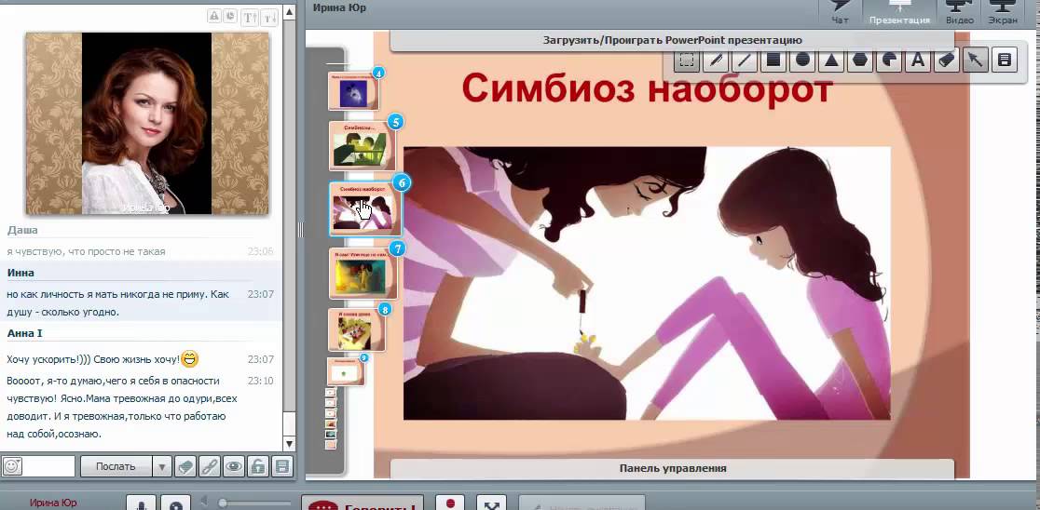Screen dimensions: 1040x510
Task: Click the Ирина Юр name in bottom bar
Action: pos(53,503)
